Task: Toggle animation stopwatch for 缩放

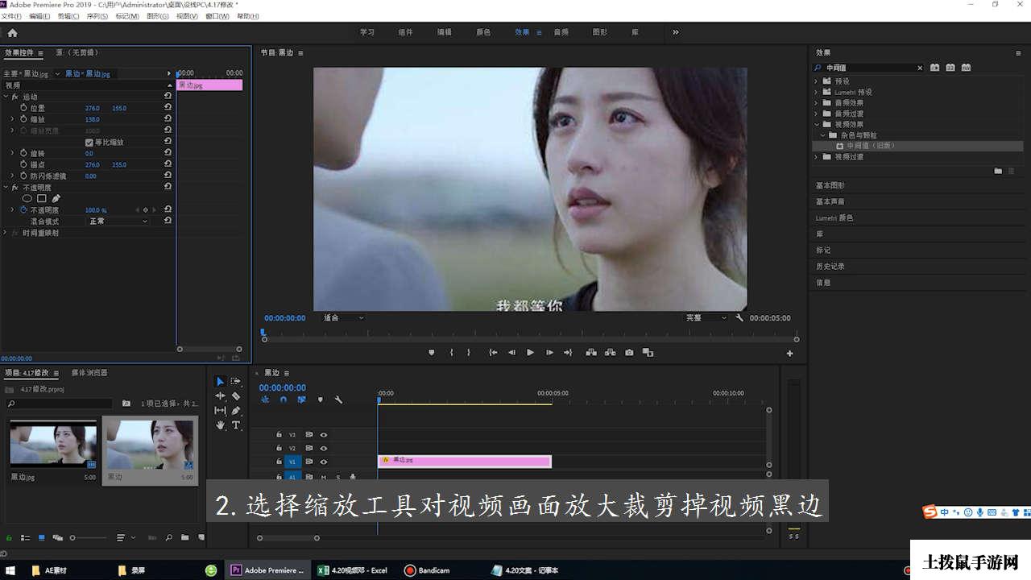Action: [23, 118]
